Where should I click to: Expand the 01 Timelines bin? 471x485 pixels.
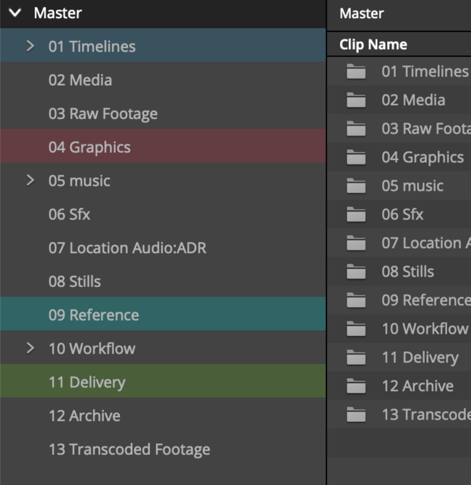point(30,46)
